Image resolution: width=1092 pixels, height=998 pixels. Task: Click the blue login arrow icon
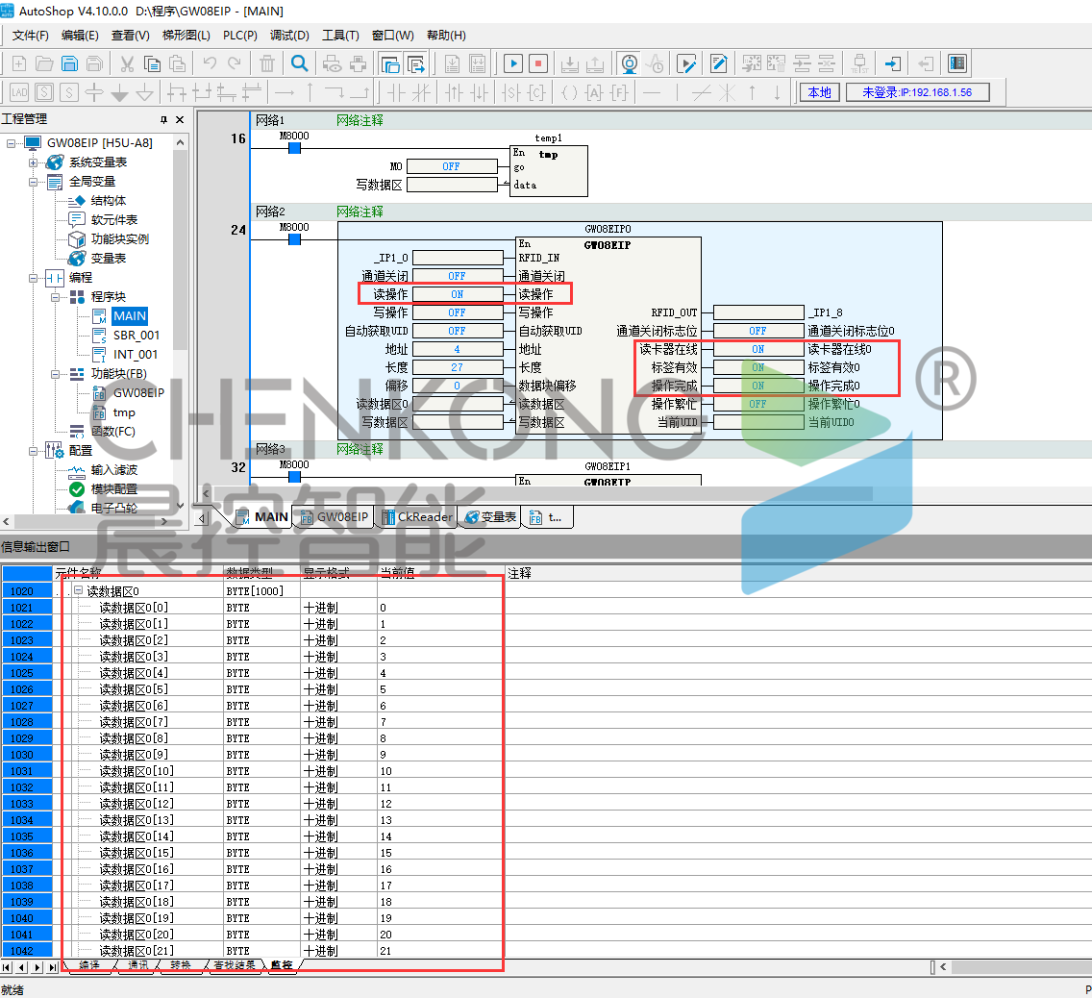(892, 64)
